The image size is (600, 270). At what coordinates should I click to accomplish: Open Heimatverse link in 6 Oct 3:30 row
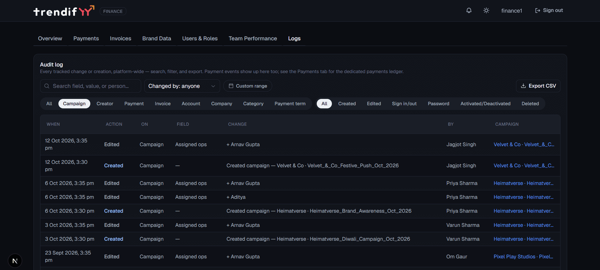pos(524,211)
